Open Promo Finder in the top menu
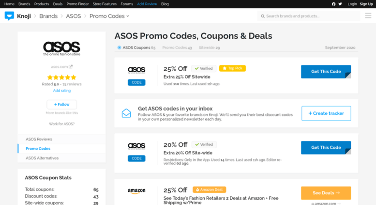Screen dimensions: 376x205 (77, 4)
